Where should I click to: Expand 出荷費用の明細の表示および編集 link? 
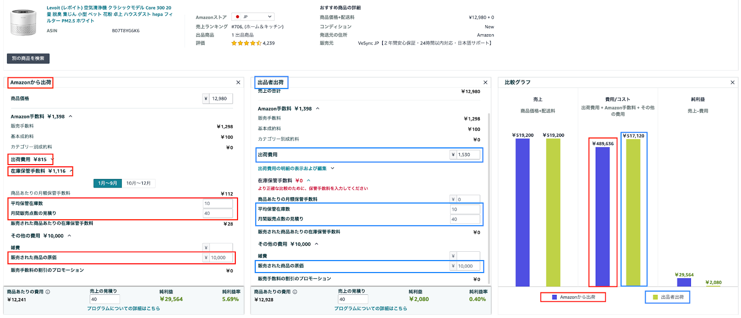click(x=295, y=168)
